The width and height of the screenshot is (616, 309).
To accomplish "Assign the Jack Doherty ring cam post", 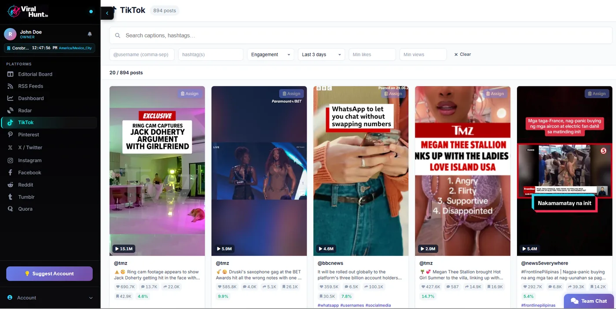I will click(x=189, y=93).
